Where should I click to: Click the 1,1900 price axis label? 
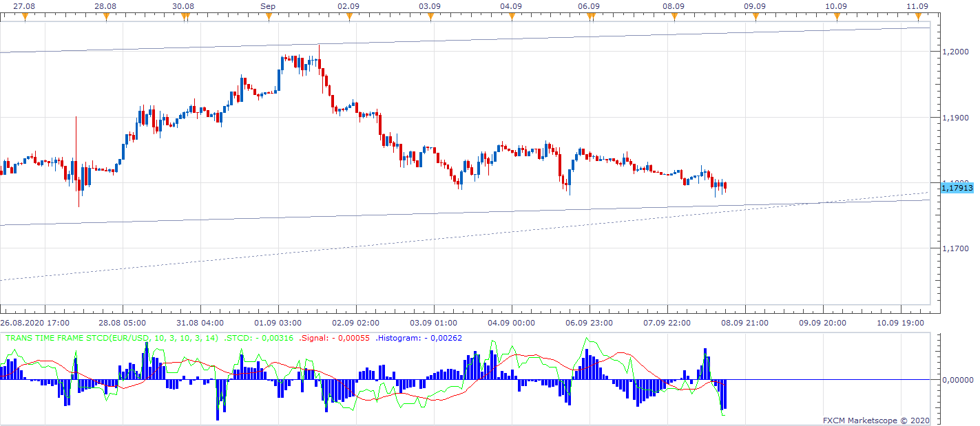coord(954,118)
